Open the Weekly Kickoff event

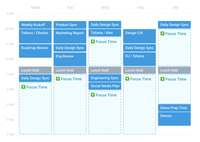(x=35, y=25)
